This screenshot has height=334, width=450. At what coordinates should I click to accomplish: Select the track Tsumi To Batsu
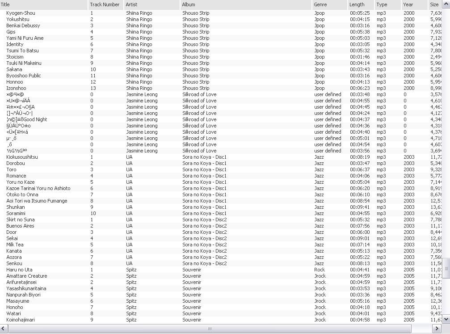tap(22, 51)
